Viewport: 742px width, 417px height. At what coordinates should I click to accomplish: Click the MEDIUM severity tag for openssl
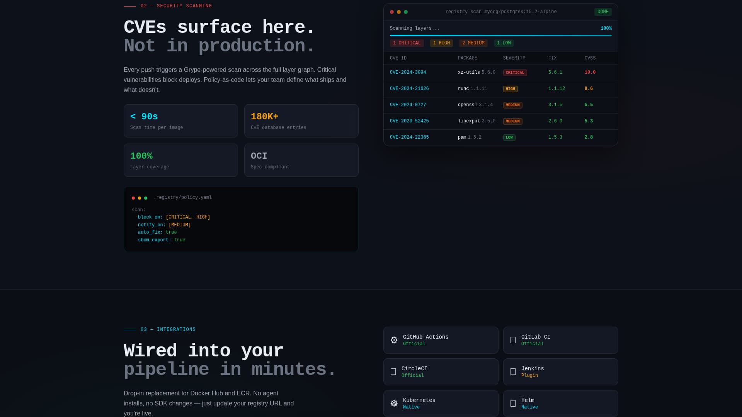coord(512,105)
